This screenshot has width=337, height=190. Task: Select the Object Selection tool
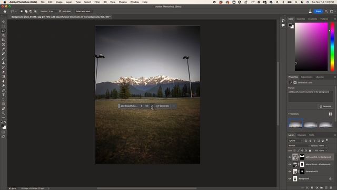coord(3,35)
